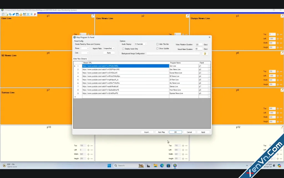
Task: Click the plus icon beside Width in panel p10
Action: 88,154
